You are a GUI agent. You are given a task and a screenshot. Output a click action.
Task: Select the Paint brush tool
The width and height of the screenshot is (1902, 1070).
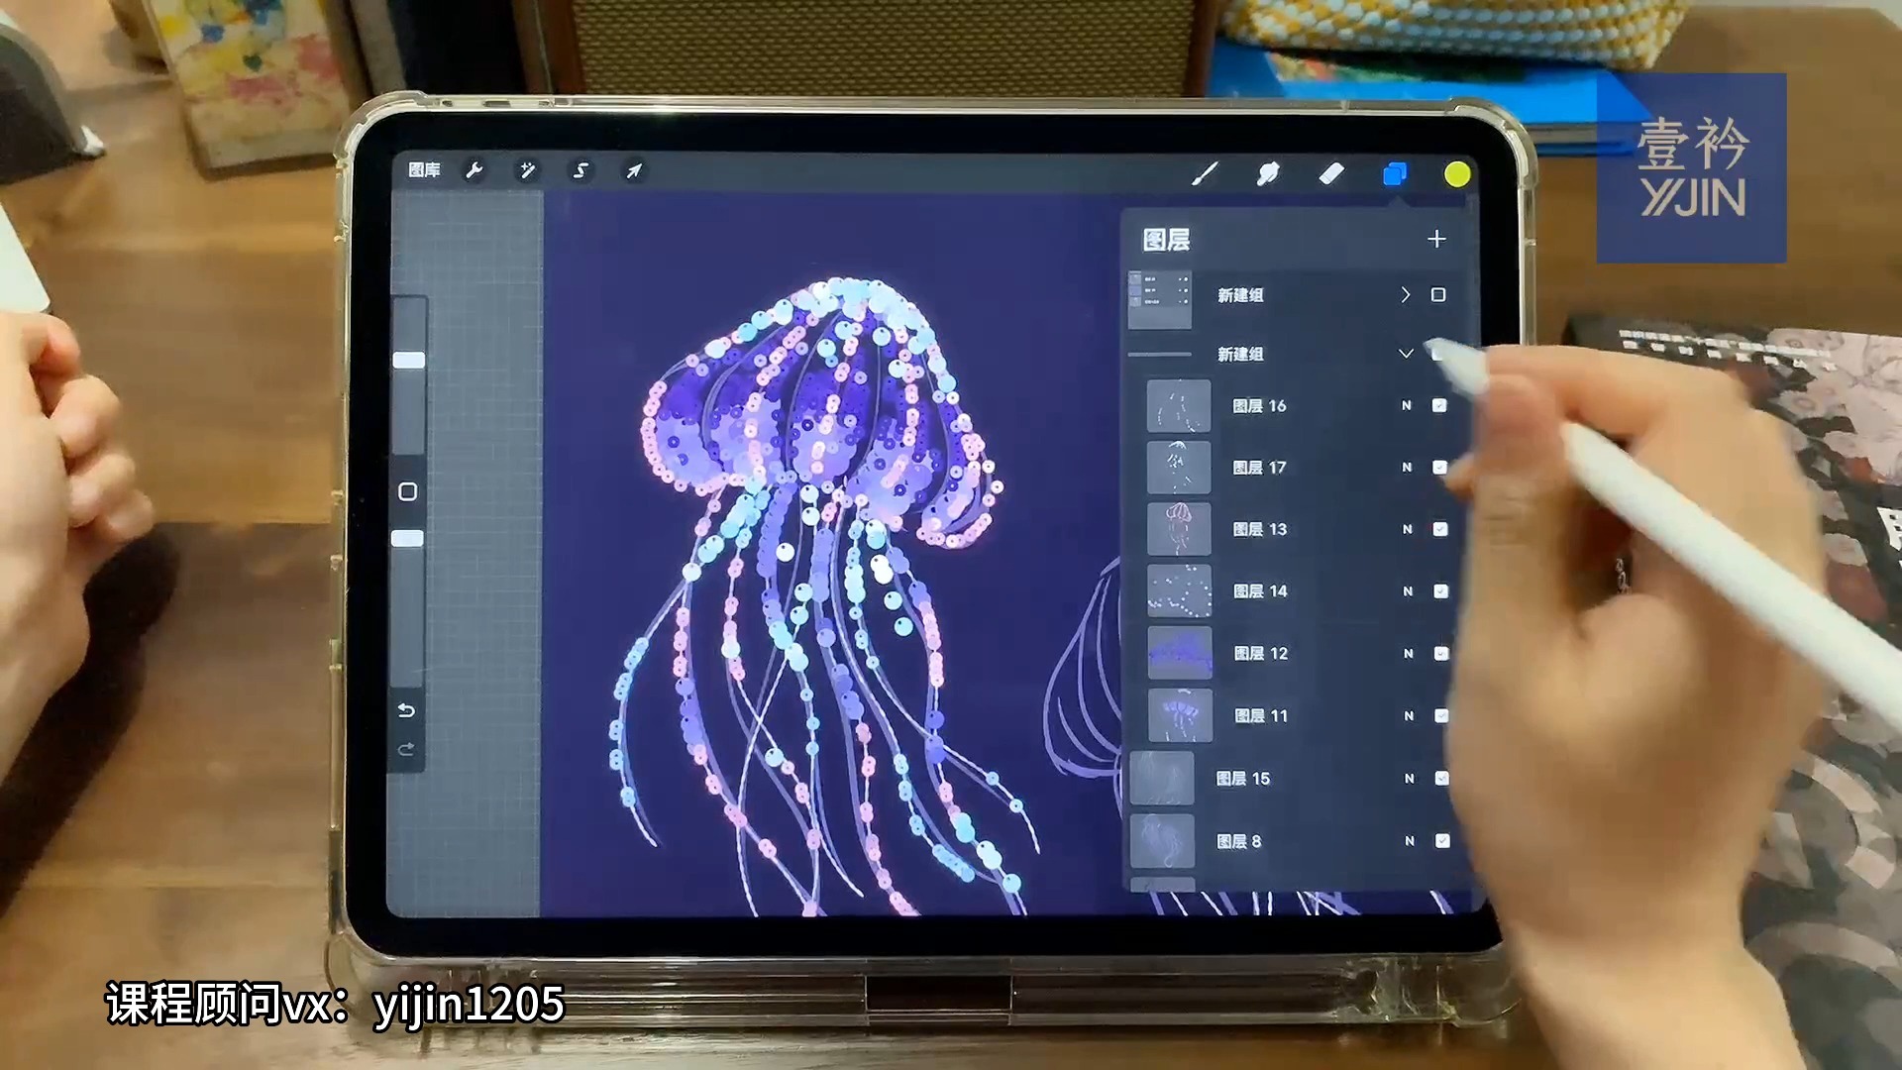click(1207, 175)
